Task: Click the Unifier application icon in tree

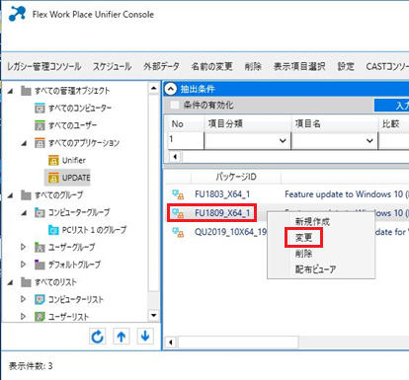Action: click(53, 160)
